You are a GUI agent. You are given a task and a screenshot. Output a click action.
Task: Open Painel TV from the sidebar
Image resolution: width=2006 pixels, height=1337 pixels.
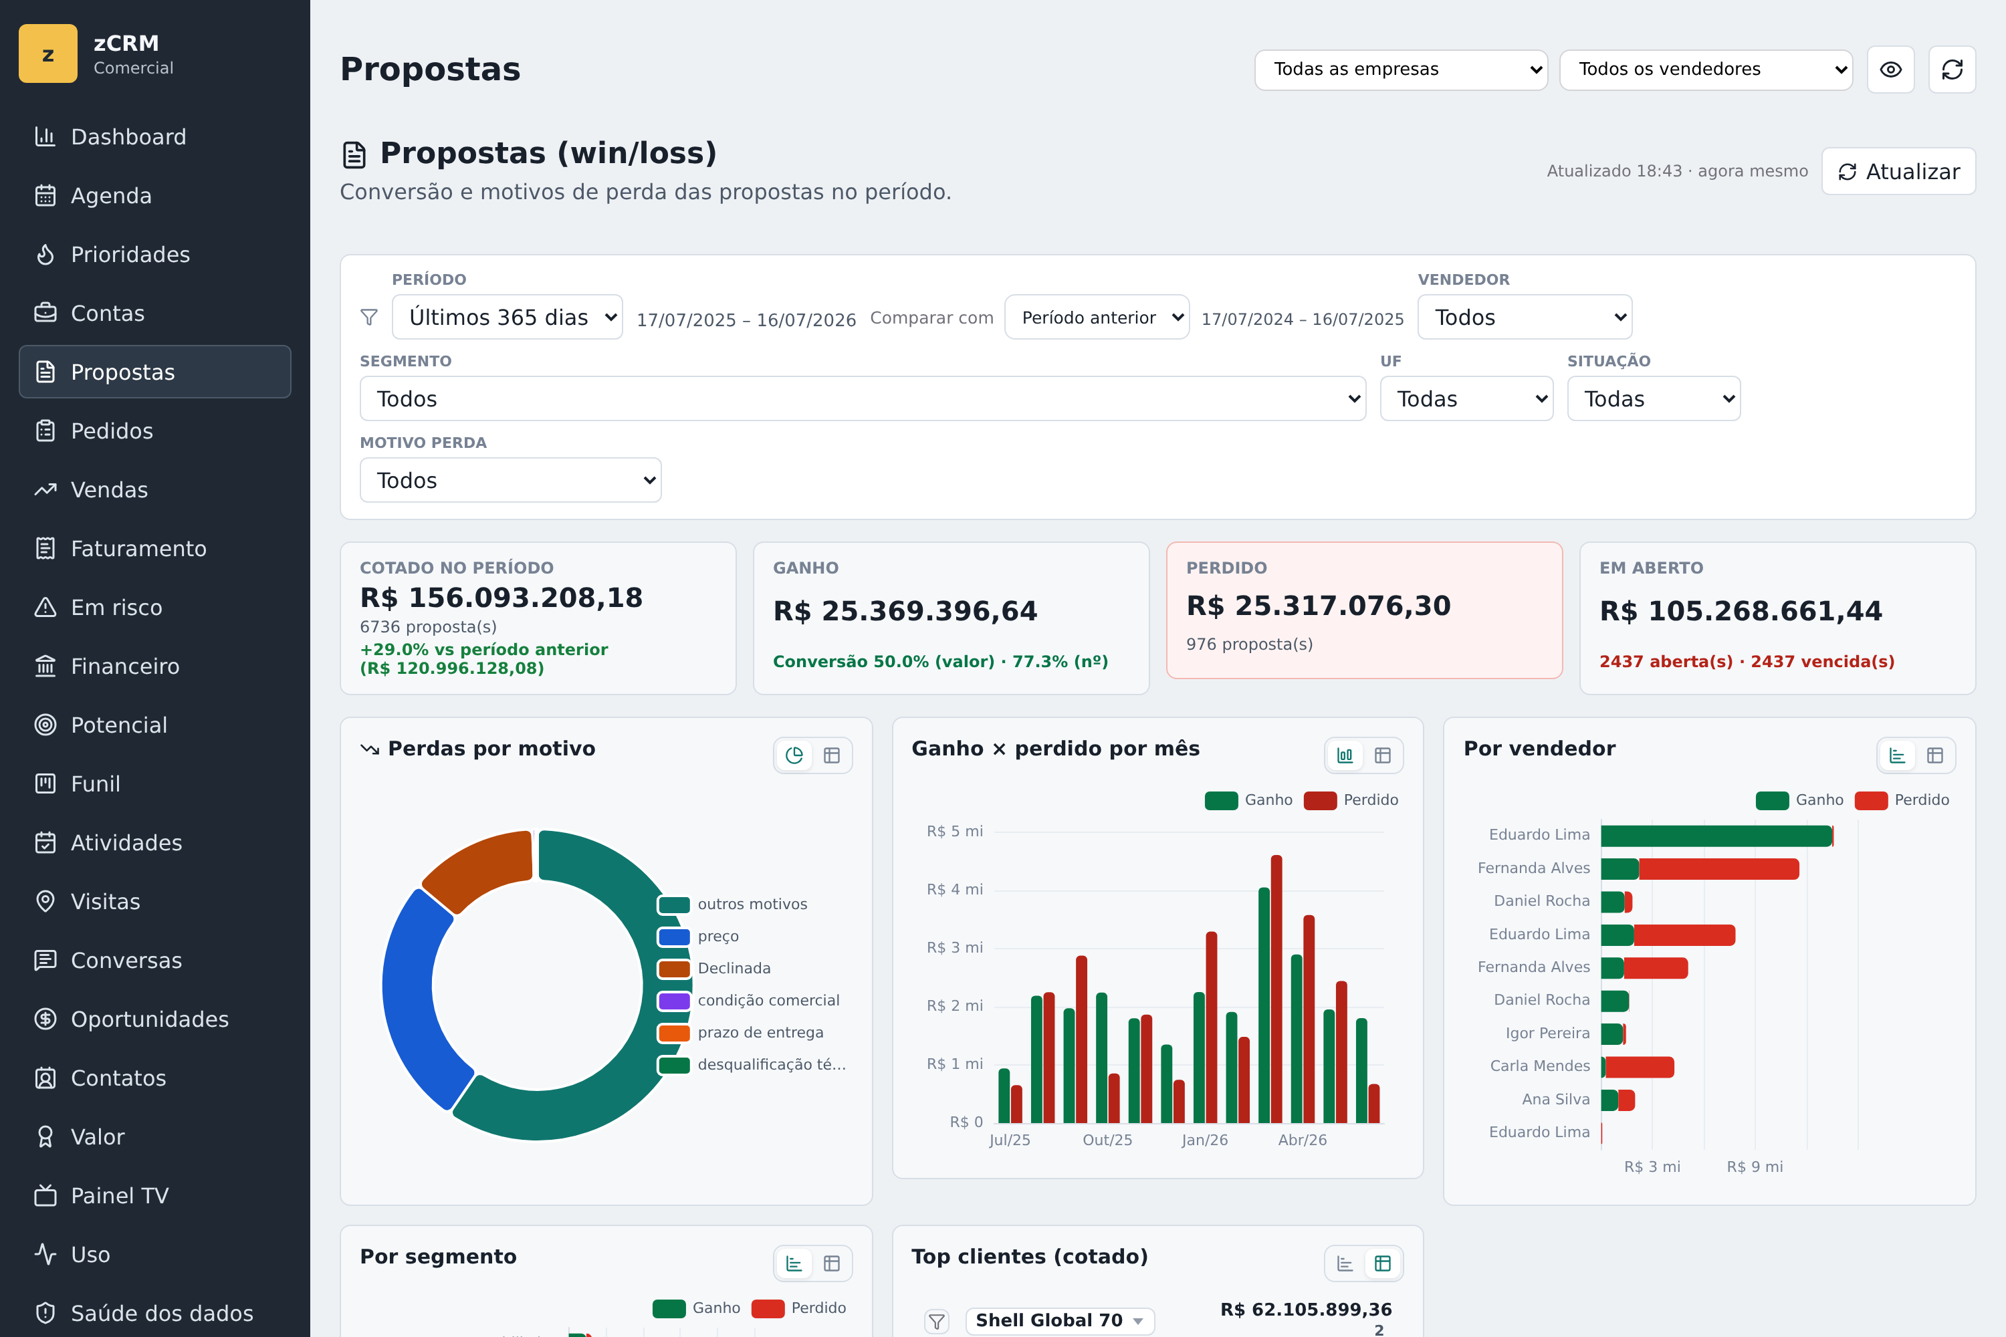[154, 1195]
